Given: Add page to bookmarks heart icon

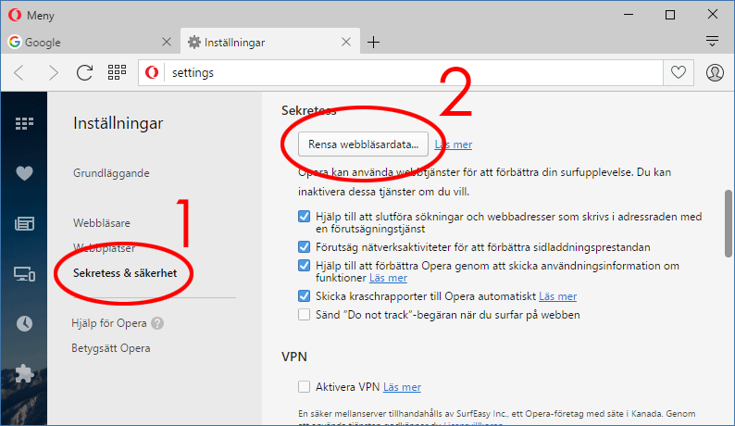Looking at the screenshot, I should [x=678, y=72].
